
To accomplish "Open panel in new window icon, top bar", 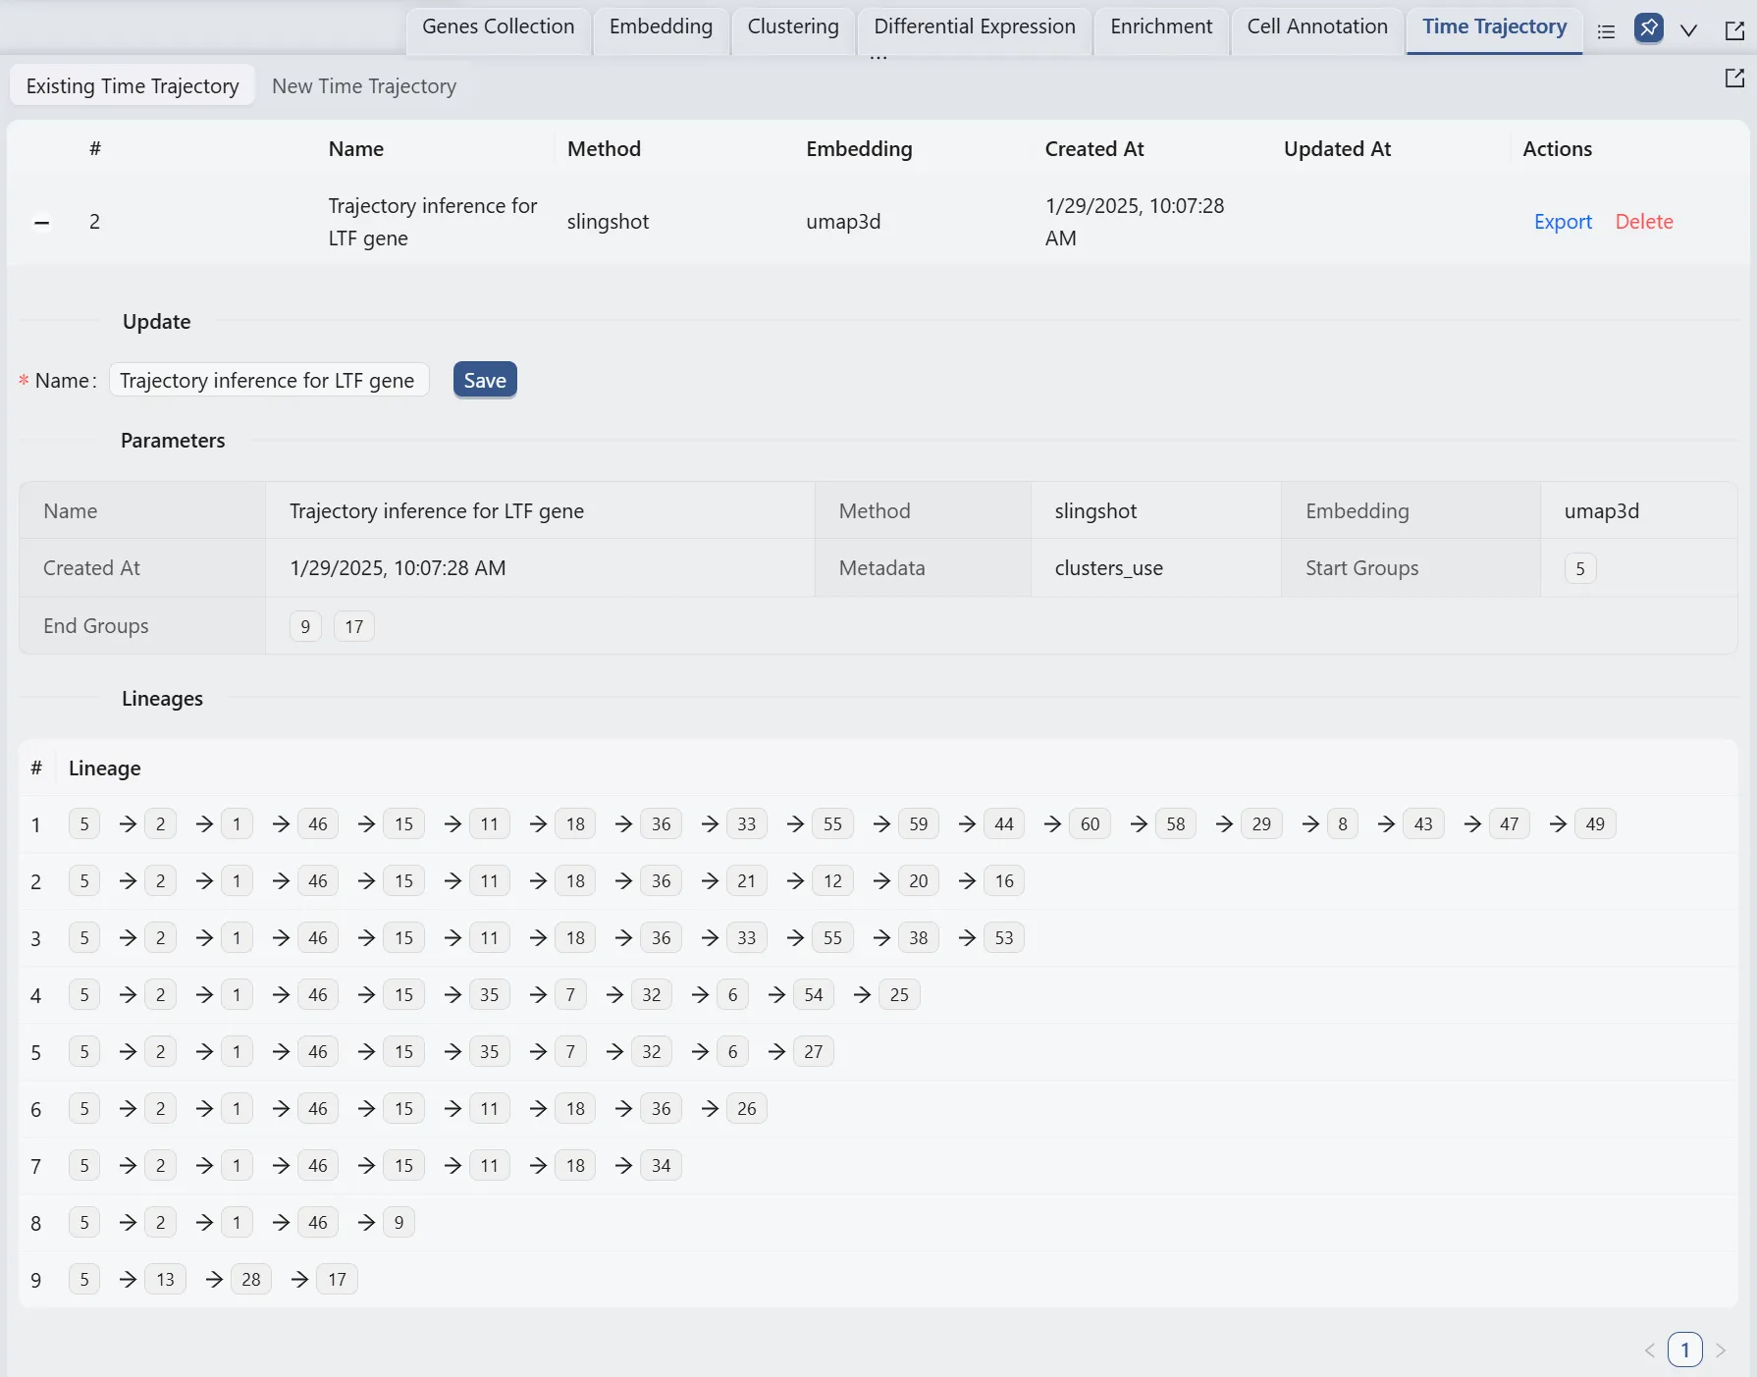I will coord(1734,30).
